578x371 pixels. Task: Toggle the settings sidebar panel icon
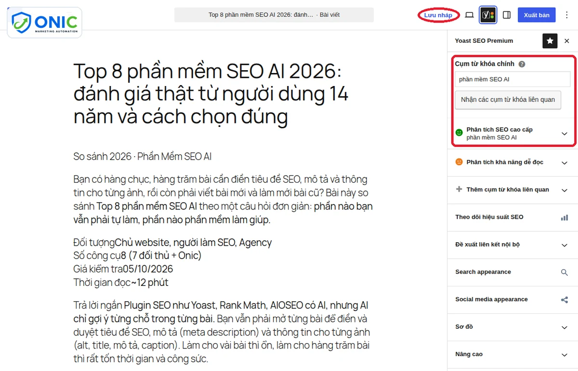click(507, 15)
